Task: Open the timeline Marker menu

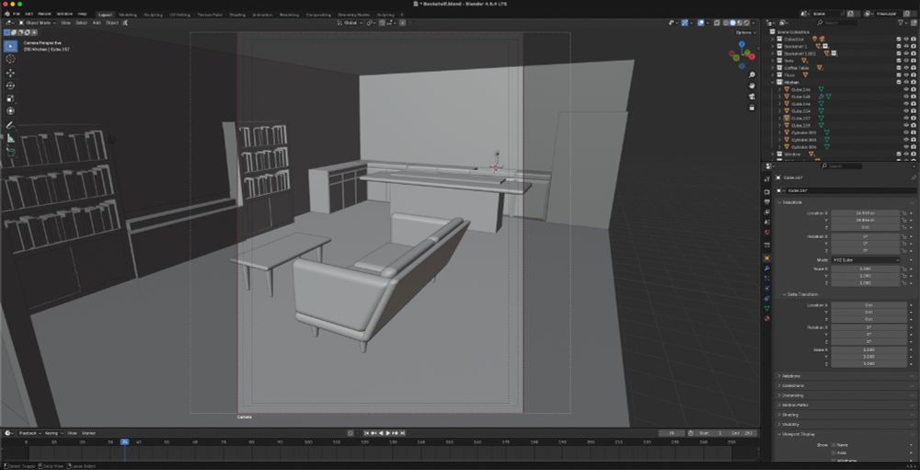Action: click(x=88, y=433)
